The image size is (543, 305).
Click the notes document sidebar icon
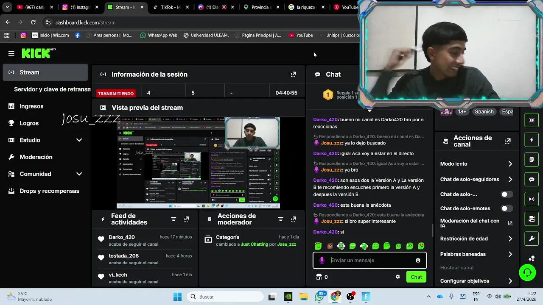coord(532,160)
